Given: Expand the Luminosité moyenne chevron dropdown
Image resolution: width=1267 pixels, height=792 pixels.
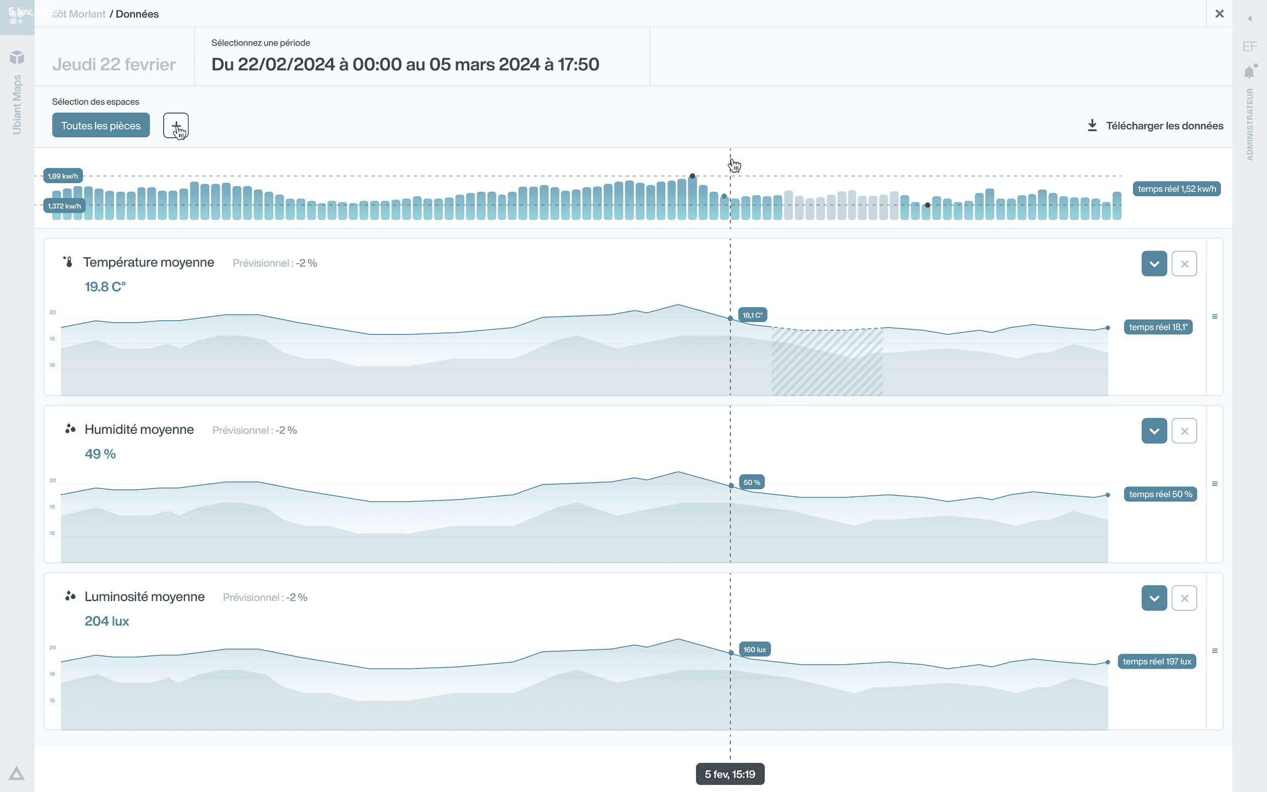Looking at the screenshot, I should coord(1154,598).
